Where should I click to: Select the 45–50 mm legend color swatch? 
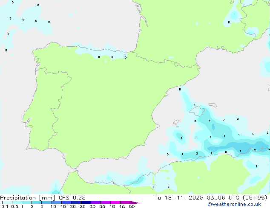pos(125,202)
